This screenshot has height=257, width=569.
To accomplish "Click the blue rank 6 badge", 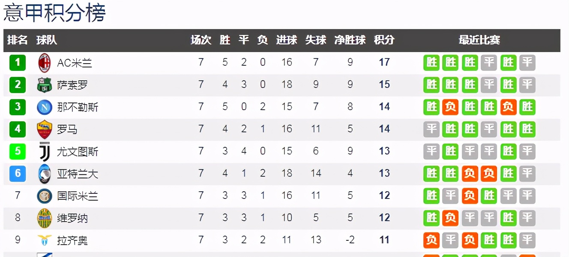I will click(18, 173).
